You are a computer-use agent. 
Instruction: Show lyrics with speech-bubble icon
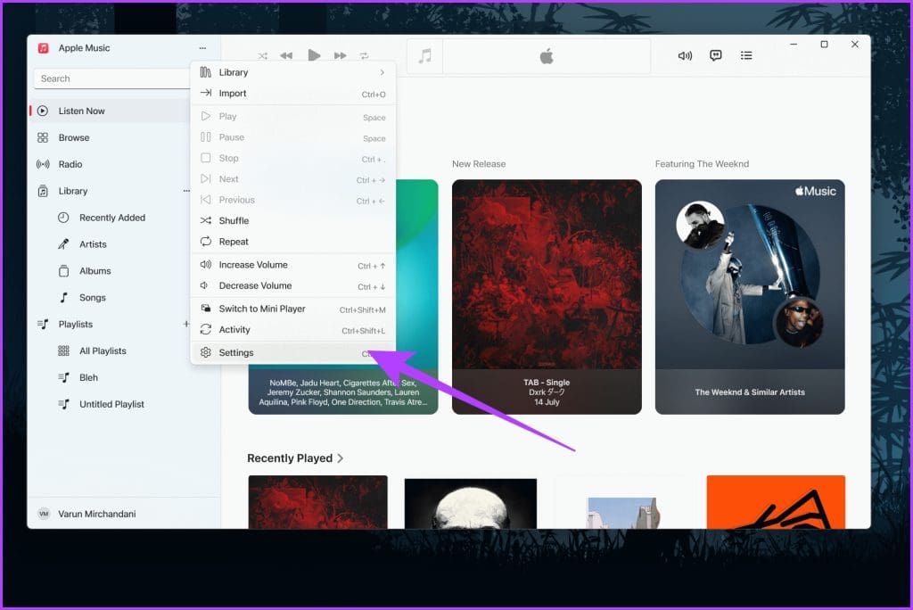pos(716,55)
